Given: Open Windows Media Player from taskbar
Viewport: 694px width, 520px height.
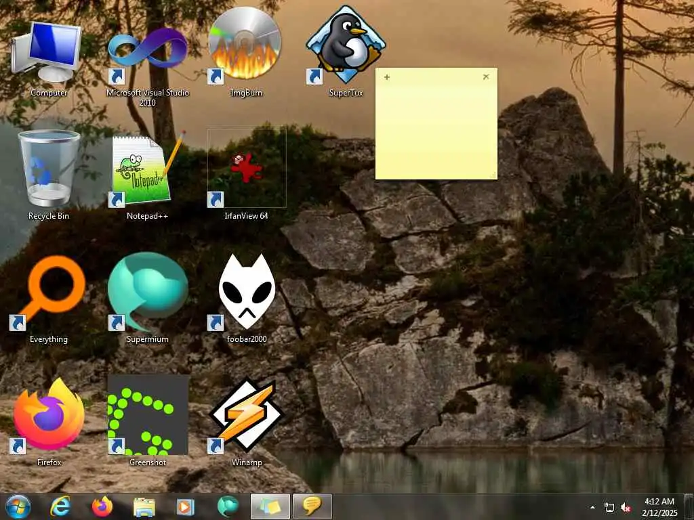Looking at the screenshot, I should (186, 507).
